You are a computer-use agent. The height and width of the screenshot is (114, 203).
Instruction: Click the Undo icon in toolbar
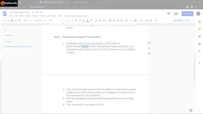tap(5, 21)
